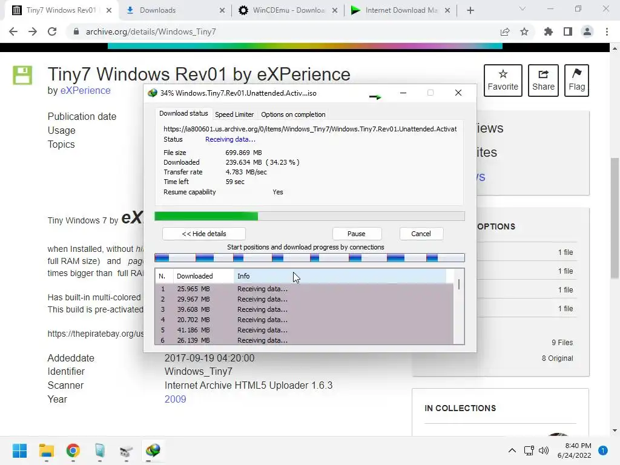Reload the archive.org page
Image resolution: width=620 pixels, height=465 pixels.
point(52,31)
